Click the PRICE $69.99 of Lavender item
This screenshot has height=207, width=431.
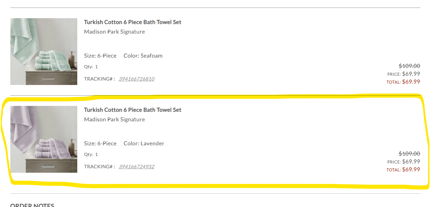[404, 162]
